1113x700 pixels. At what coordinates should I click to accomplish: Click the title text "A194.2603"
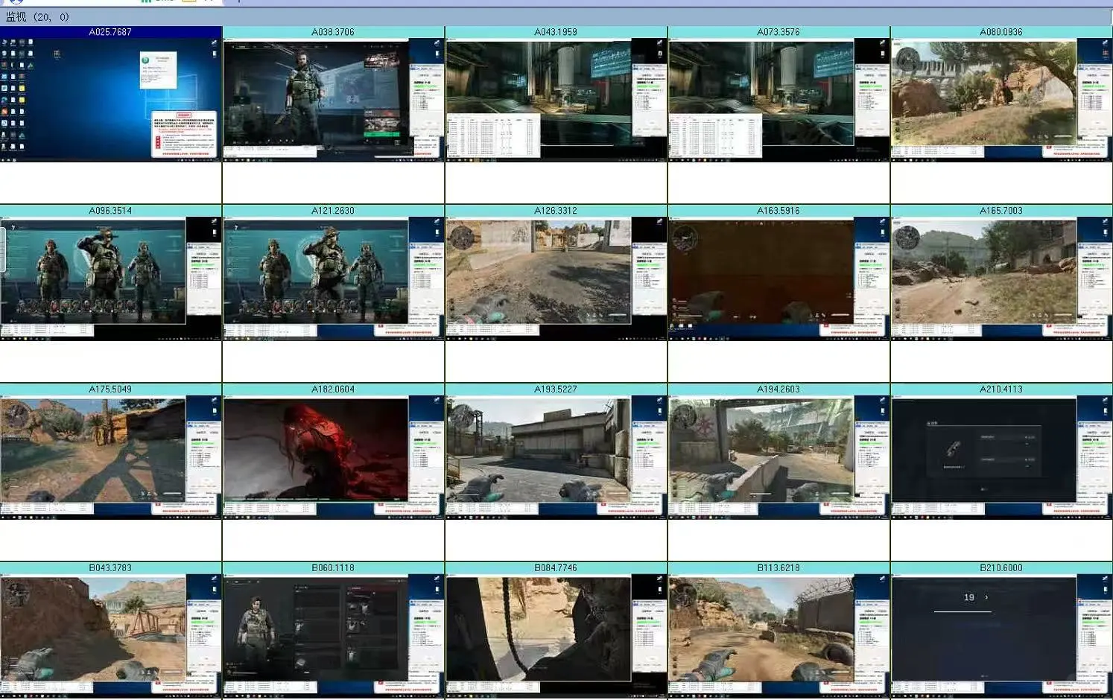pyautogui.click(x=779, y=389)
